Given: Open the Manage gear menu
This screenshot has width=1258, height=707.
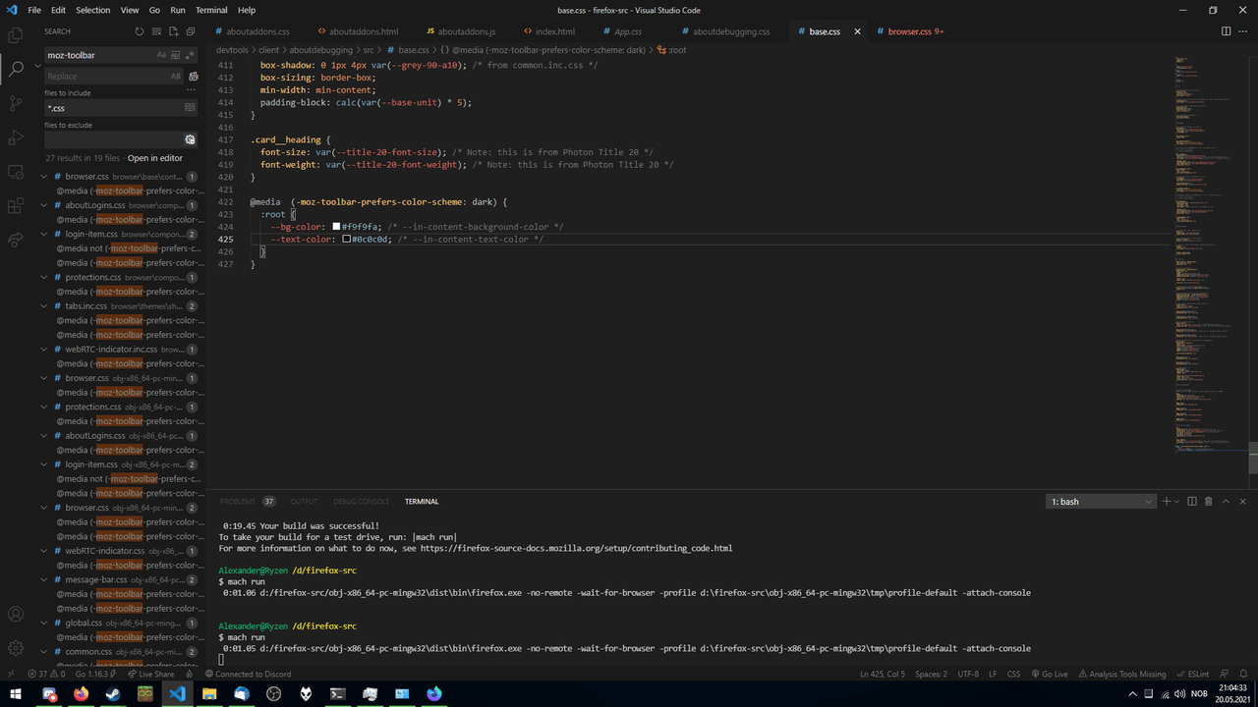Looking at the screenshot, I should point(16,648).
